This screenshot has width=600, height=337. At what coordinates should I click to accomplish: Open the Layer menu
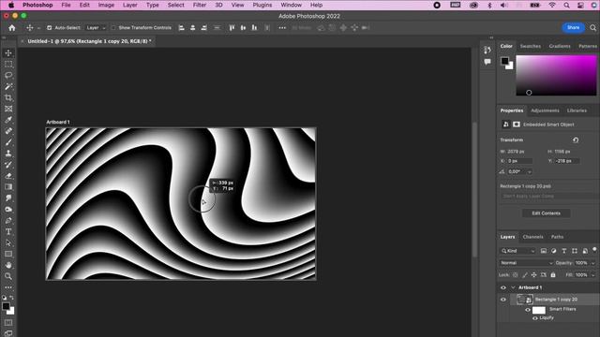point(129,5)
